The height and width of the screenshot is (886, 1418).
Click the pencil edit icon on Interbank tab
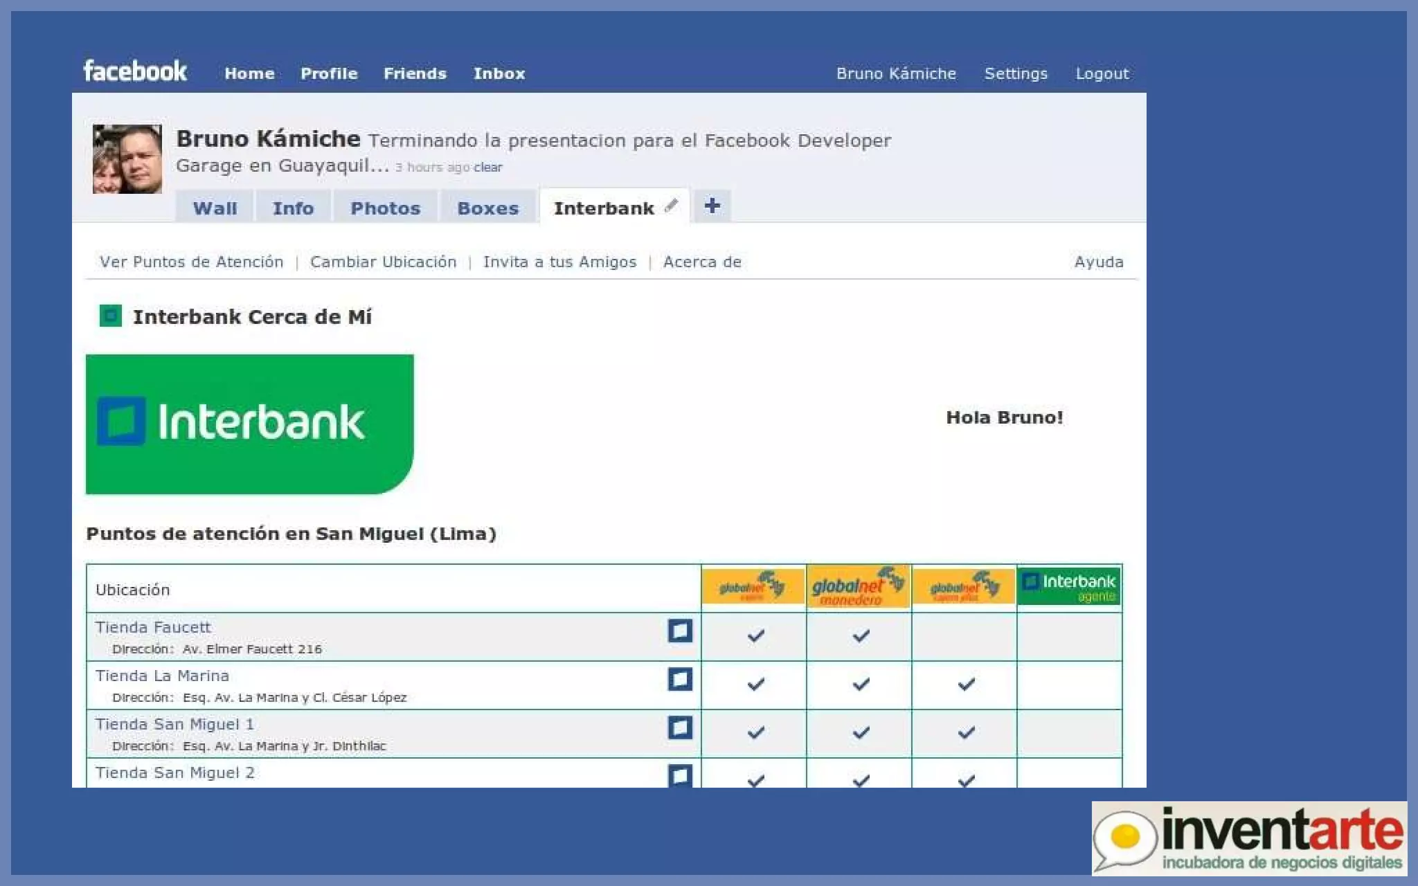coord(670,206)
